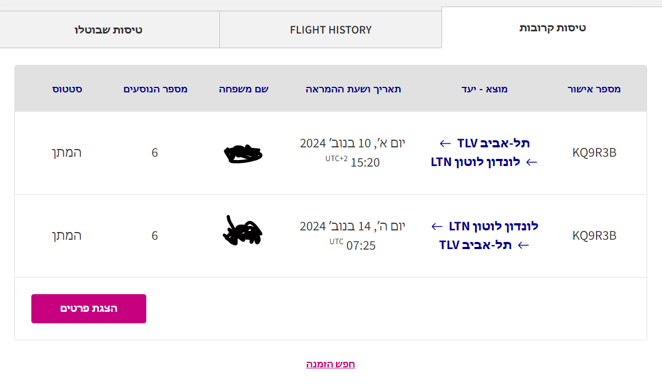This screenshot has width=662, height=386.
Task: Click the arrow beside תל-אביב TLV in first flight
Action: click(x=445, y=144)
